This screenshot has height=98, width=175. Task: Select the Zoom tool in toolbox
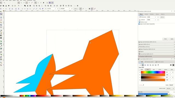pyautogui.click(x=1, y=63)
